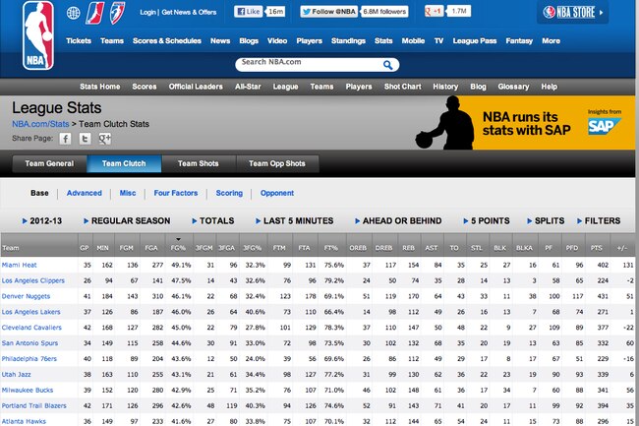Open Fantasy menu item
The height and width of the screenshot is (426, 639).
519,40
